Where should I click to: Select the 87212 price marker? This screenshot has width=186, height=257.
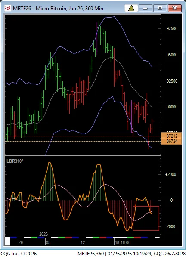[171, 136]
